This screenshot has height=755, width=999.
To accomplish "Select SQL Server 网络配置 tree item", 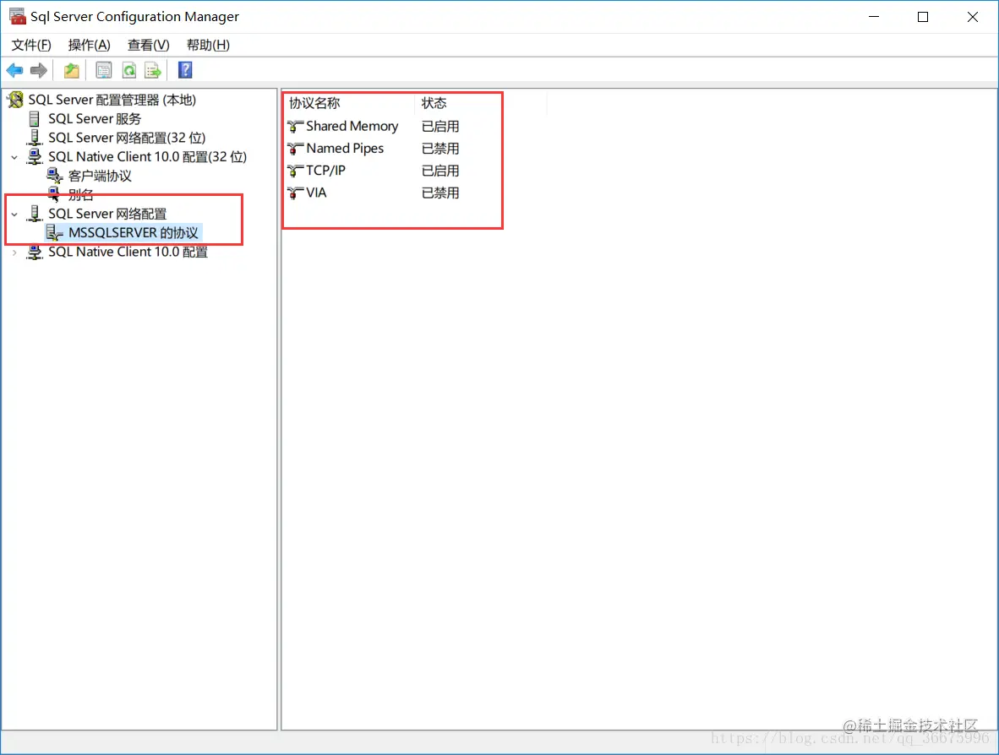I will (107, 214).
